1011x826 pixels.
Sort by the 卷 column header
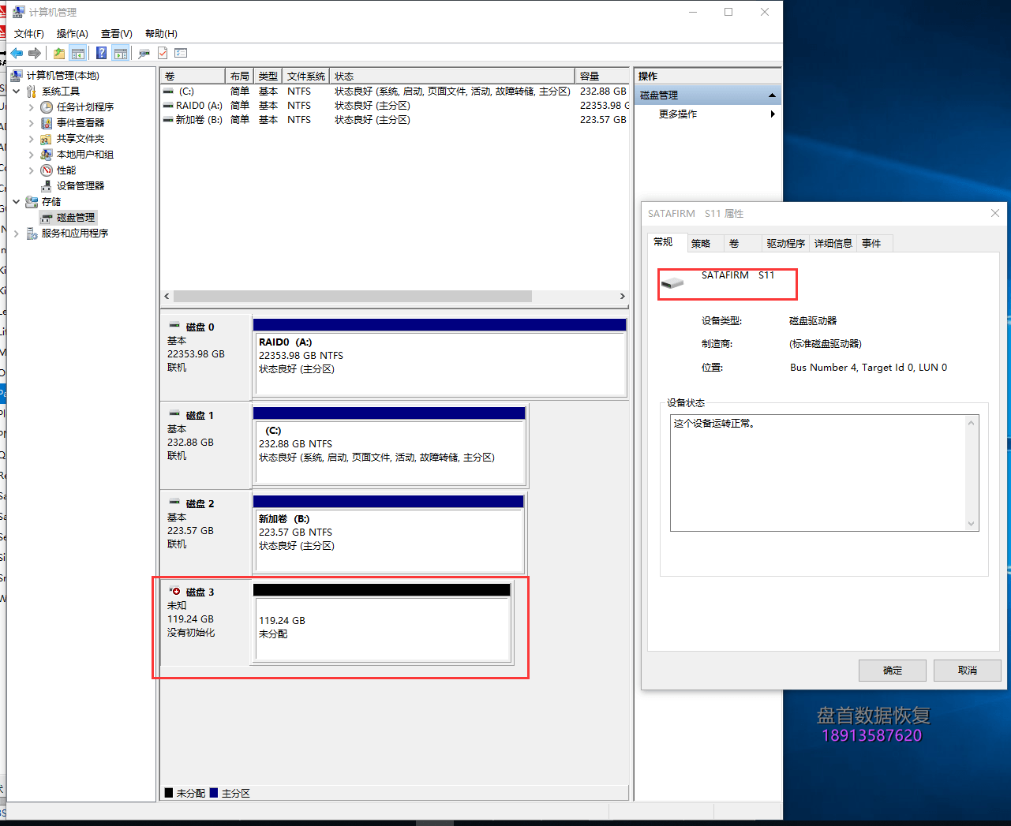pos(193,76)
